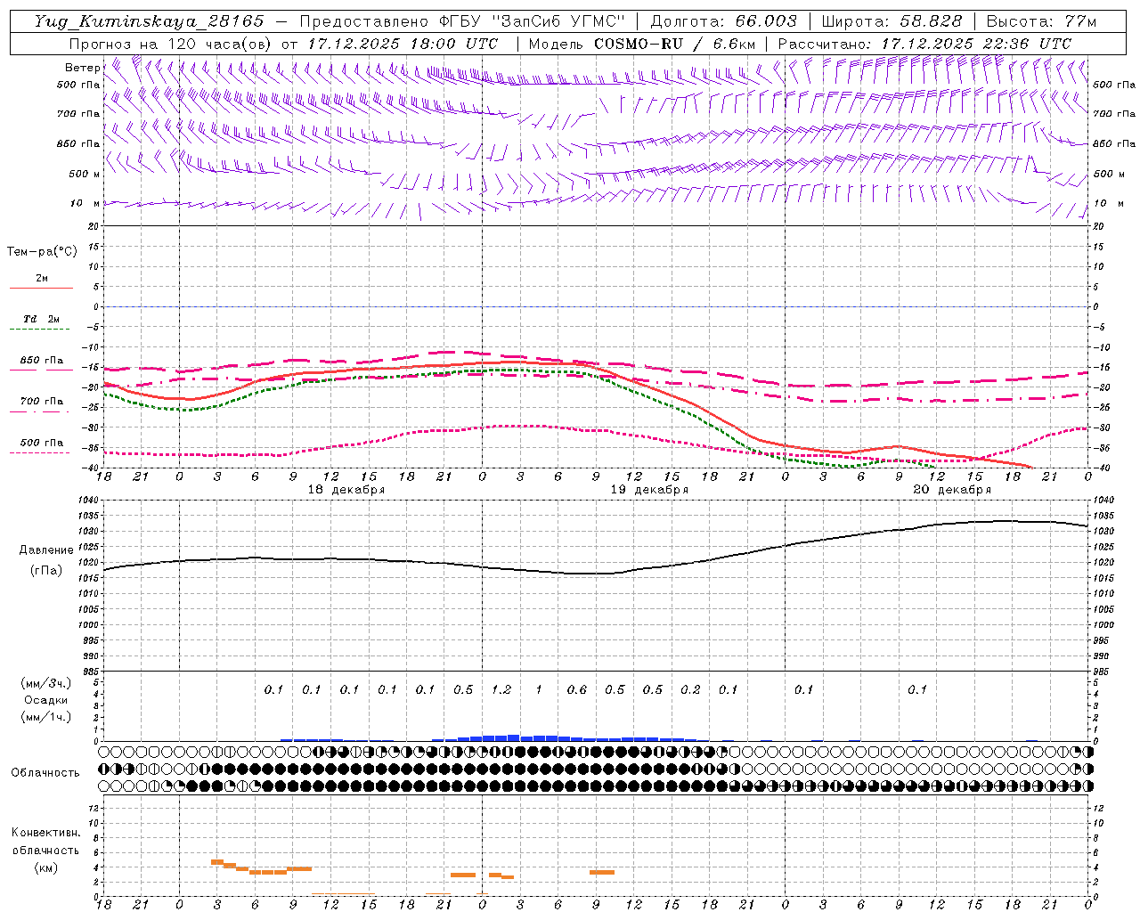The image size is (1140, 912).
Task: Select the Высота: 77м text
Action: coord(1041,21)
